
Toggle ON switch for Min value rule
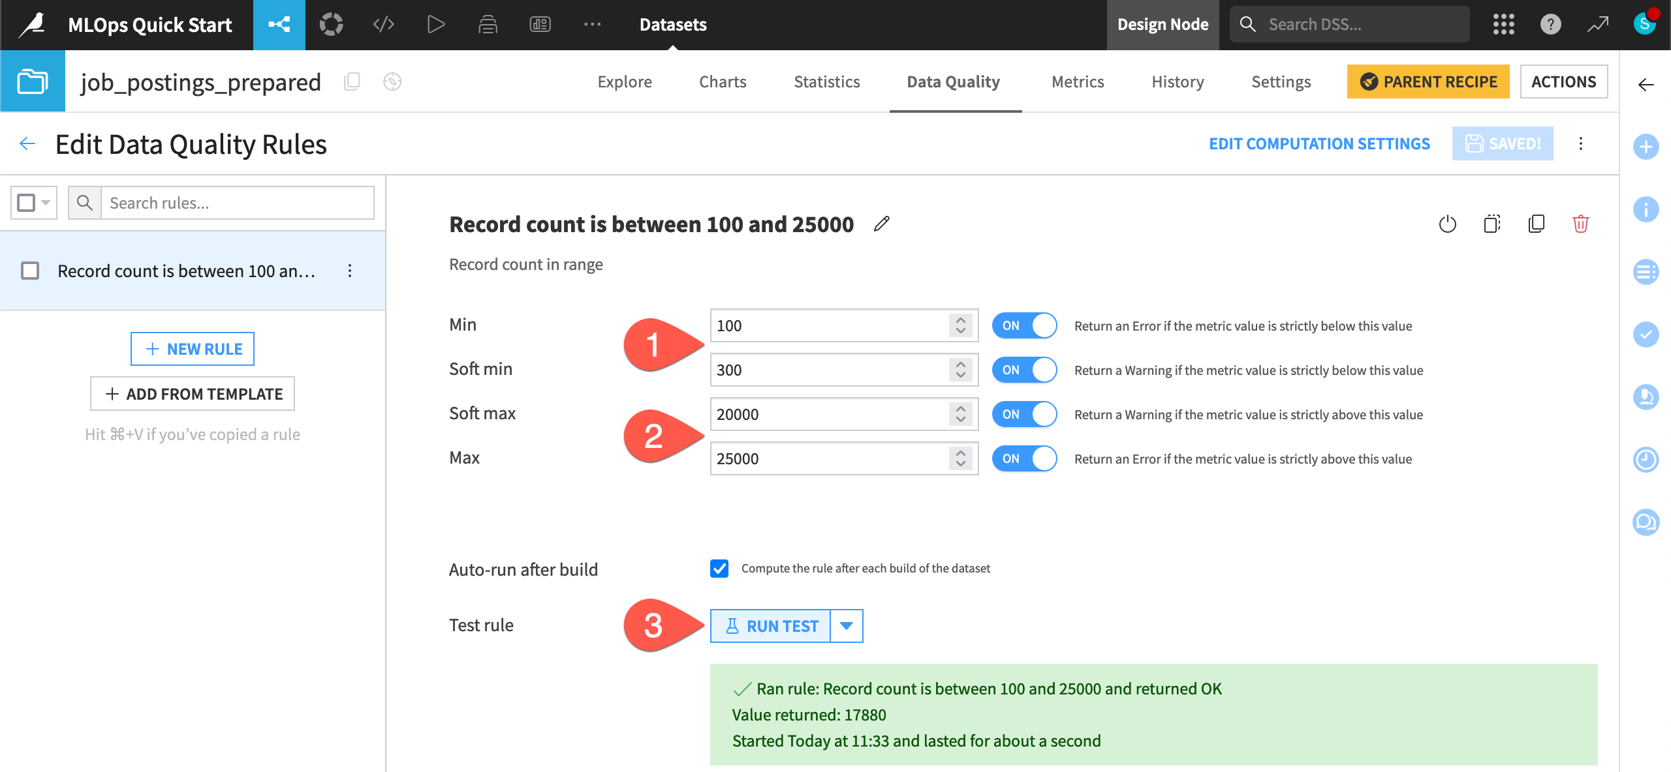[1024, 326]
